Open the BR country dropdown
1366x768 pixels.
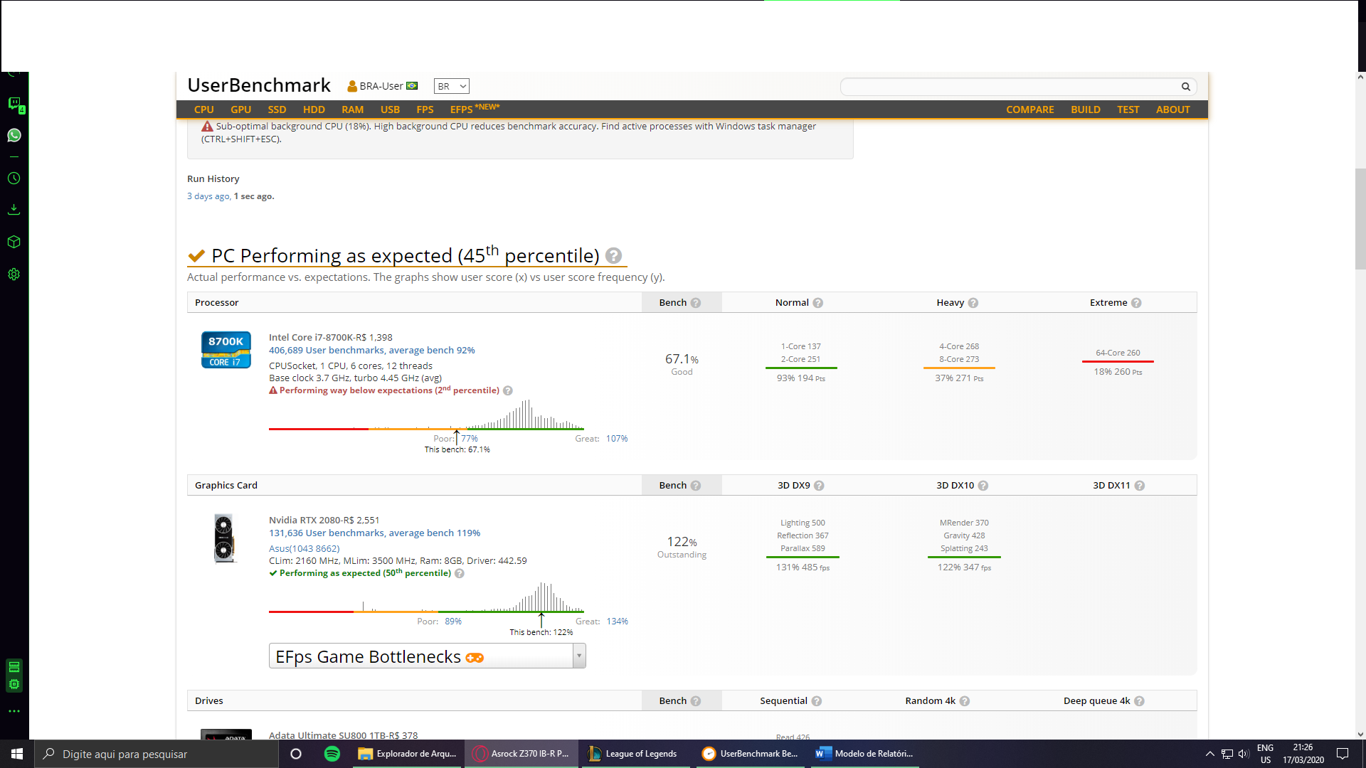tap(452, 86)
